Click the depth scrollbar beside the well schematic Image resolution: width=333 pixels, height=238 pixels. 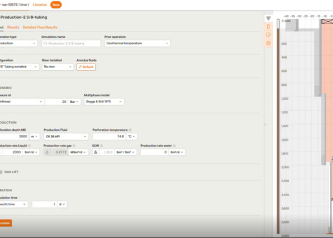pos(279,126)
